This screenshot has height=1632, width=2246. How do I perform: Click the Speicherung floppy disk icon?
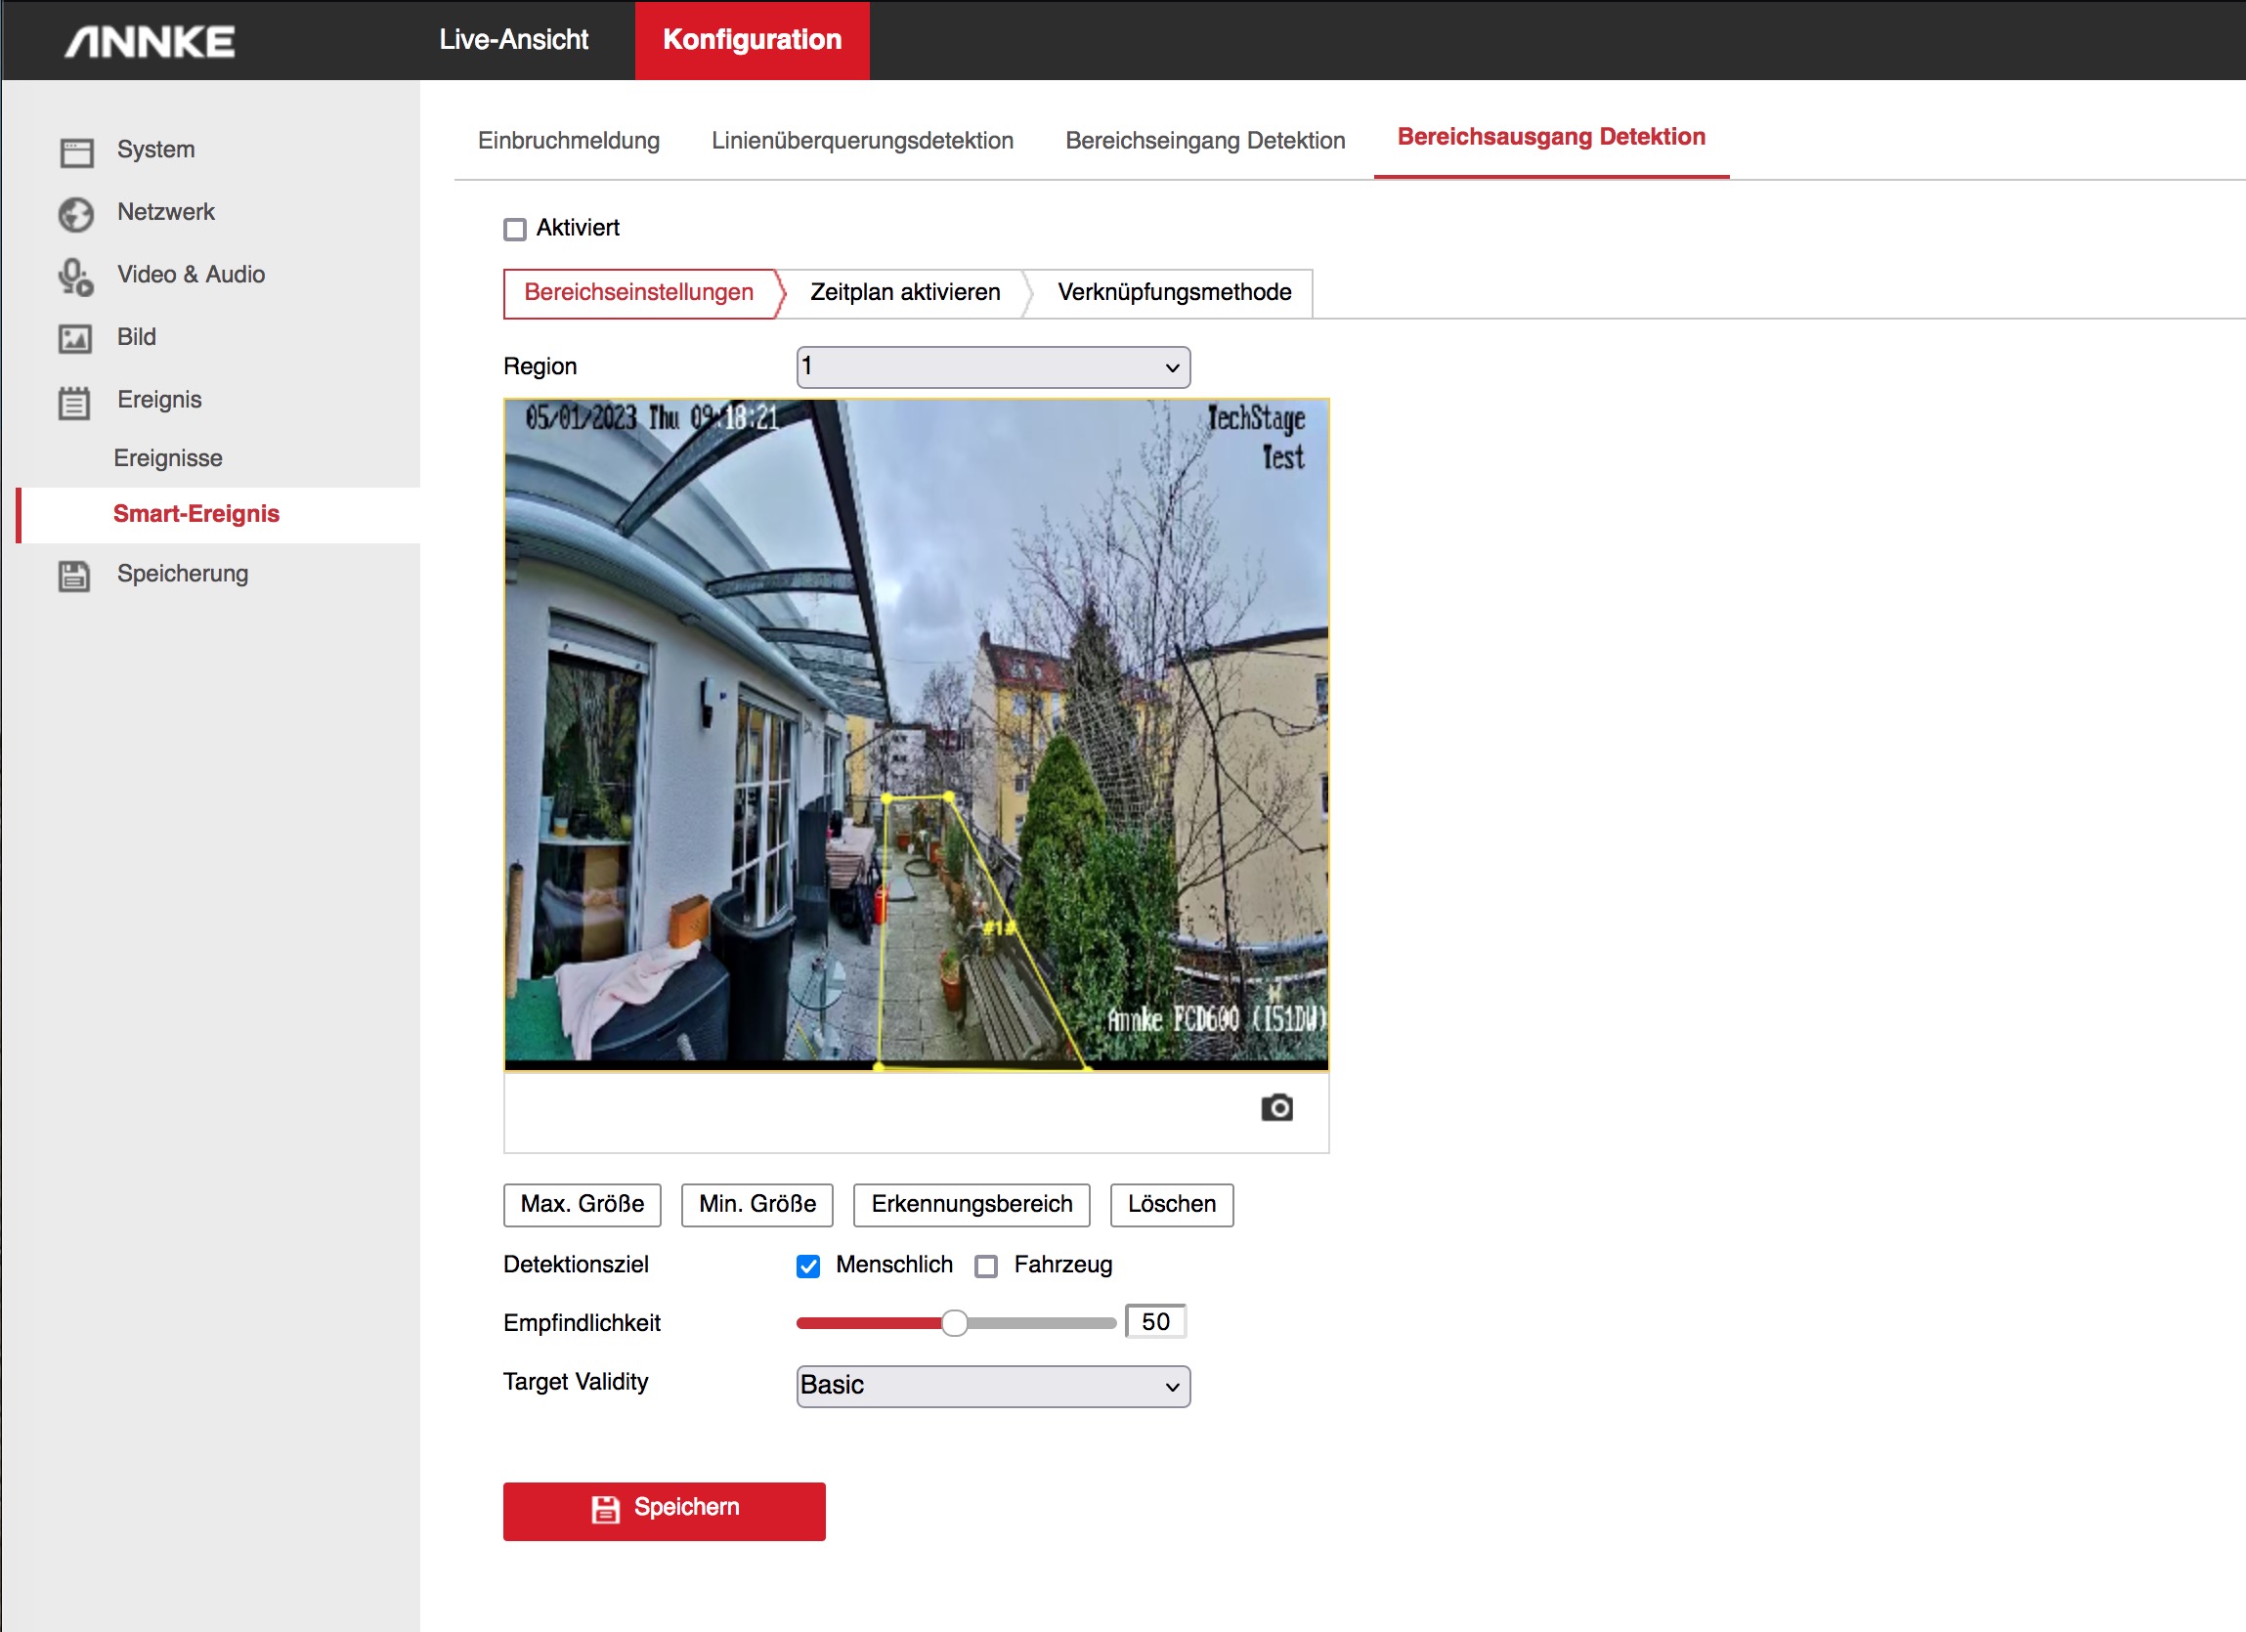[x=74, y=576]
